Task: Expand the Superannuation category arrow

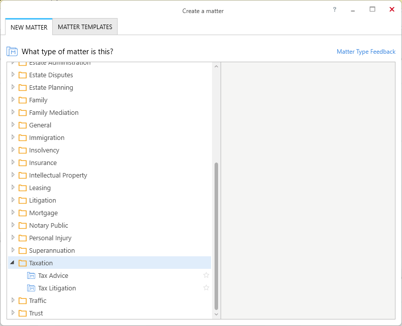Action: (x=13, y=250)
